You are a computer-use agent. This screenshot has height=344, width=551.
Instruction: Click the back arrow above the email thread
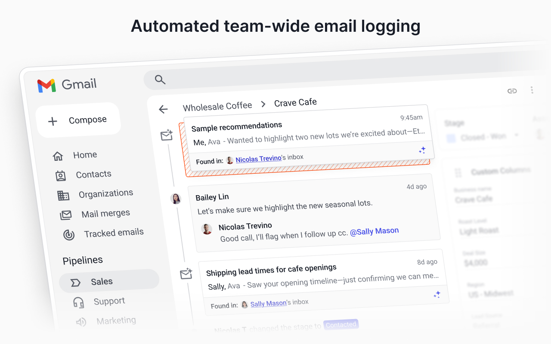pos(164,109)
